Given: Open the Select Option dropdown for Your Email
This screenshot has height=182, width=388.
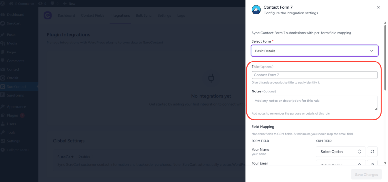Looking at the screenshot, I should [x=340, y=163].
